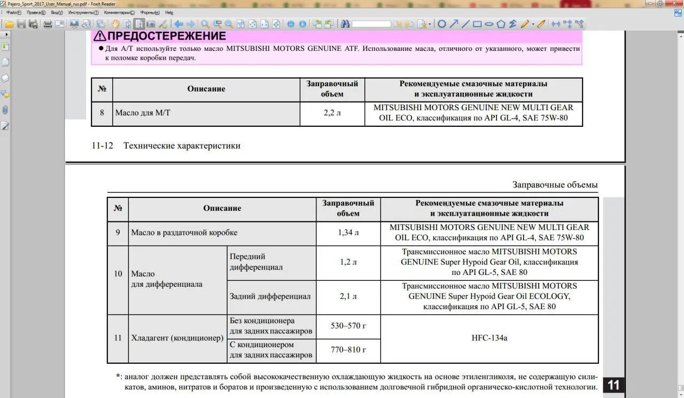This screenshot has width=684, height=398.
Task: Open the Bookmarks panel in sidebar
Action: (5, 47)
